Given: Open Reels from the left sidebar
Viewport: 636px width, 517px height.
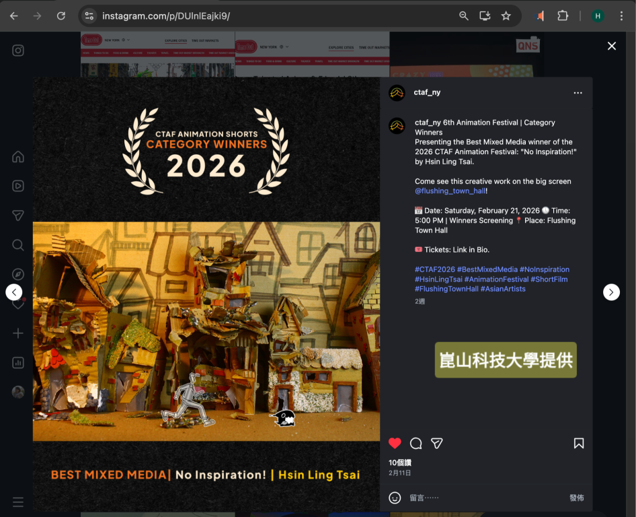Looking at the screenshot, I should coord(18,186).
